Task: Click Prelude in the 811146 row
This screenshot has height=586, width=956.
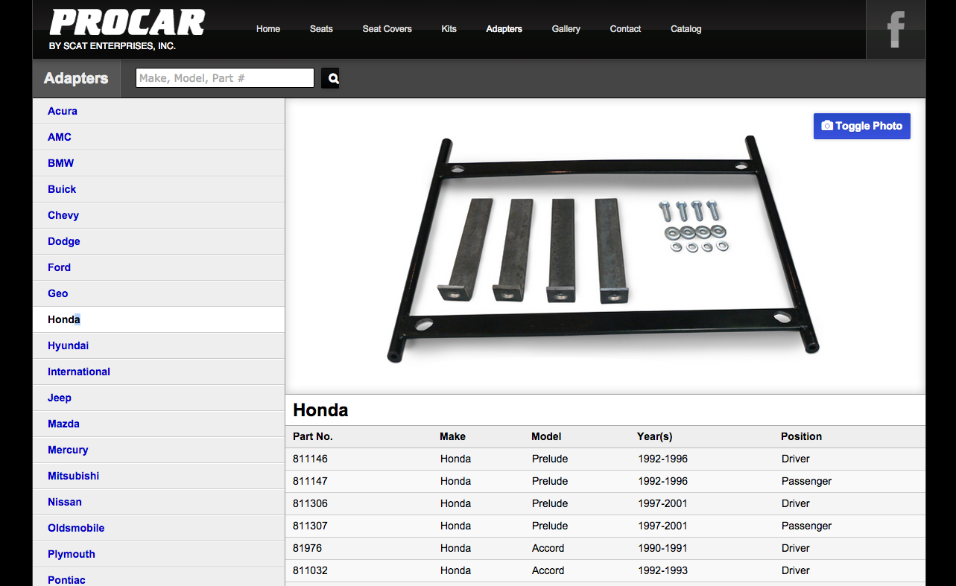Action: [x=550, y=459]
